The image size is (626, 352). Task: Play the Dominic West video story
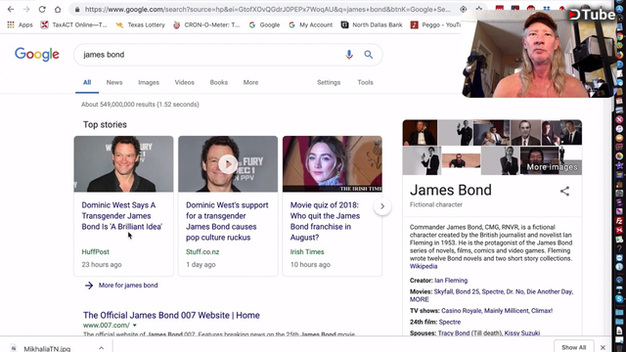pos(228,164)
